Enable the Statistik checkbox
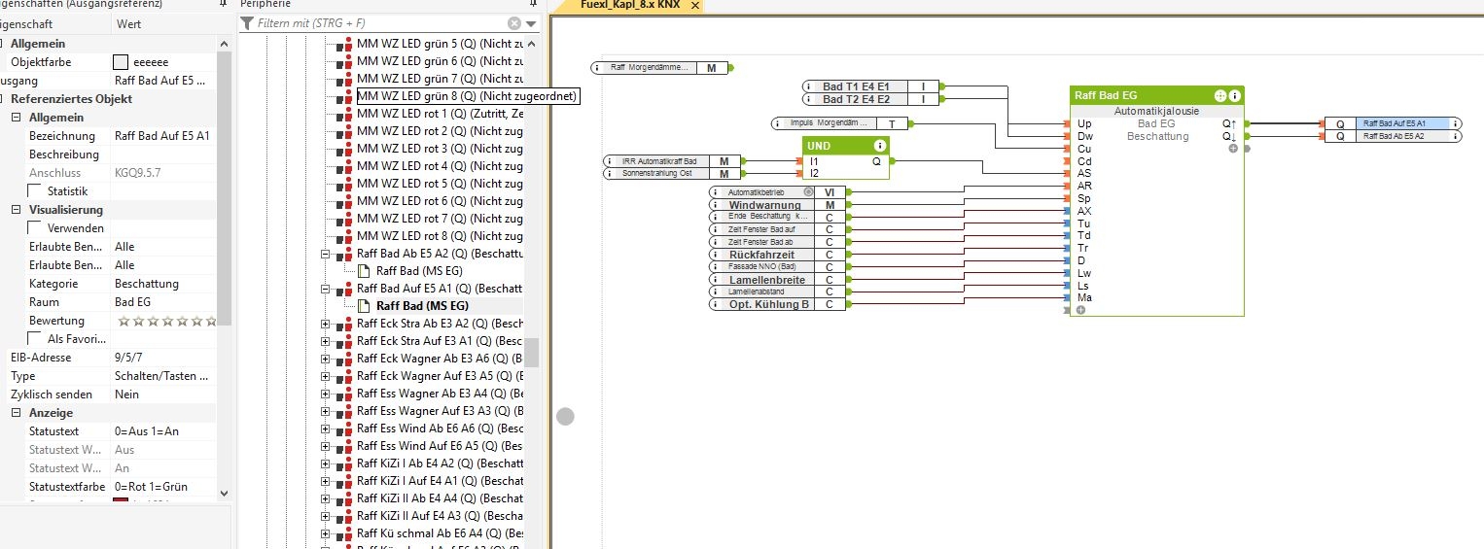 point(35,191)
